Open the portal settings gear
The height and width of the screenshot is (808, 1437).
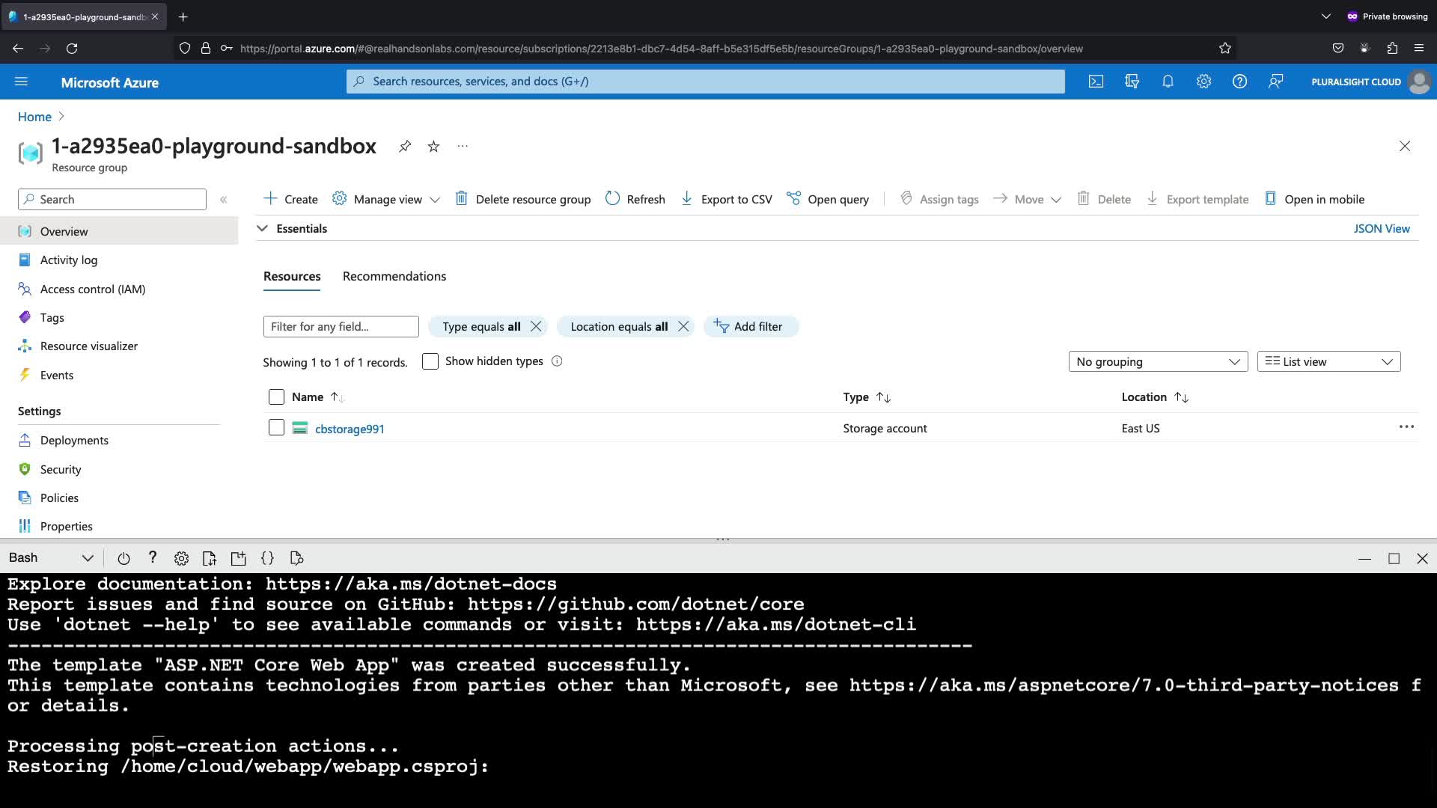click(1203, 82)
